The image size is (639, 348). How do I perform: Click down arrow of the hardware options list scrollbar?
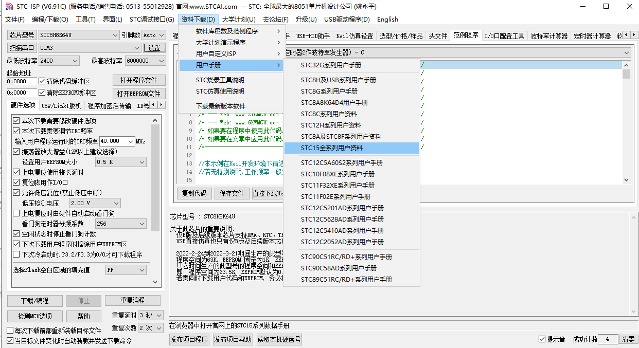click(155, 282)
